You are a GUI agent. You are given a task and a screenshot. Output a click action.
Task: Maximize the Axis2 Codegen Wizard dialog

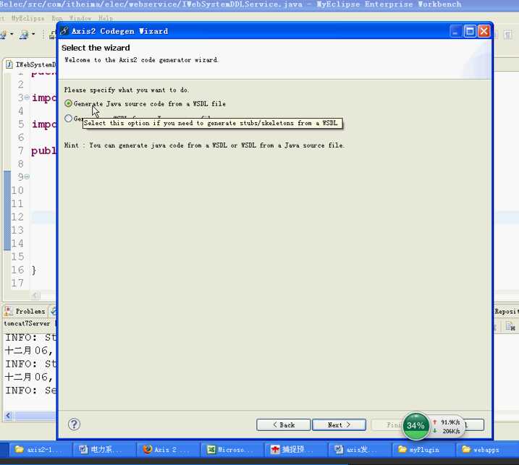470,31
